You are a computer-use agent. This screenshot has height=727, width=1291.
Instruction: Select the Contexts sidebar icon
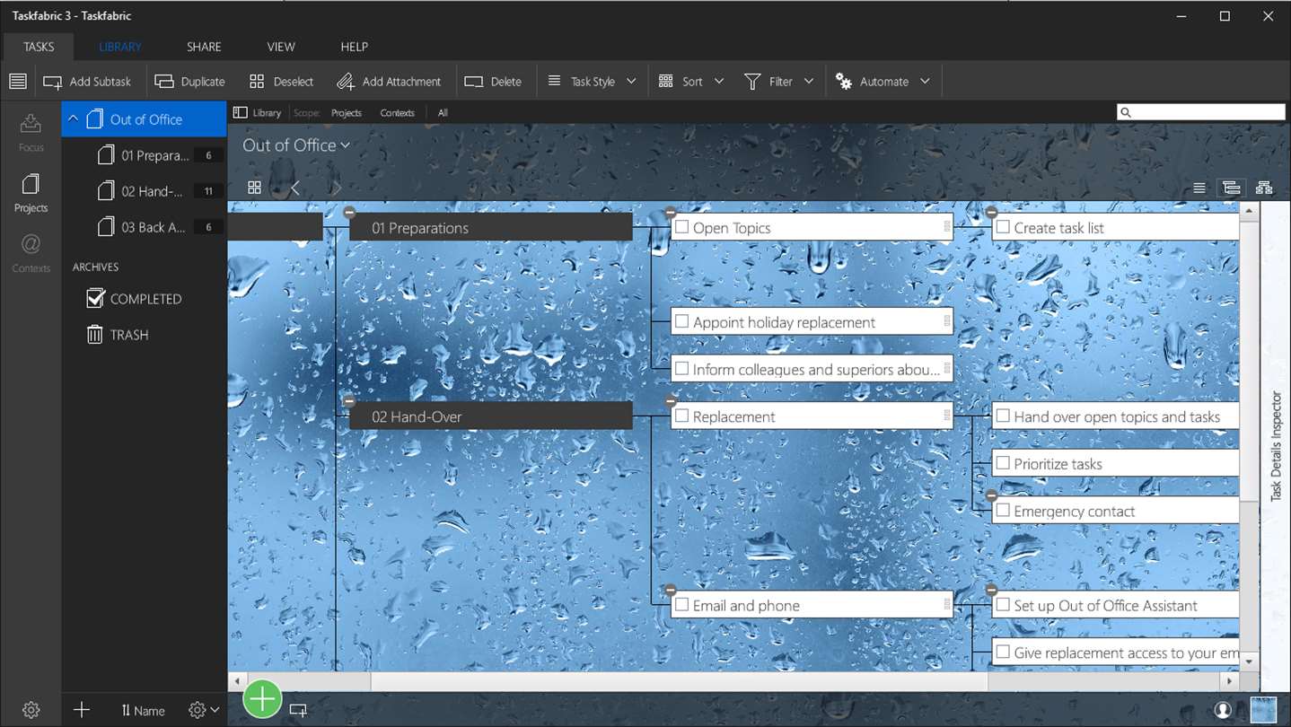[31, 253]
